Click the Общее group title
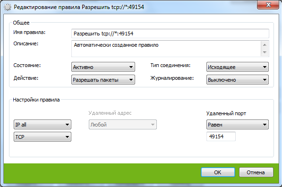282x187 pixels. point(21,23)
